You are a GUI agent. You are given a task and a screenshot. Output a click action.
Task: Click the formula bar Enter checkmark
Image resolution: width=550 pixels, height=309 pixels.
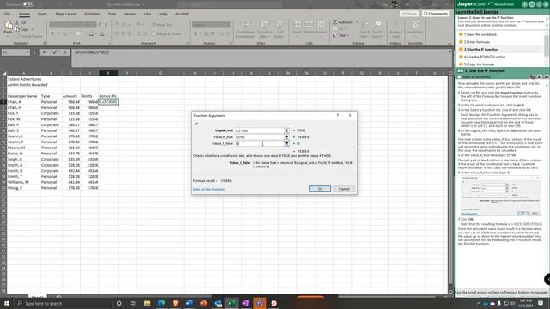click(54, 52)
